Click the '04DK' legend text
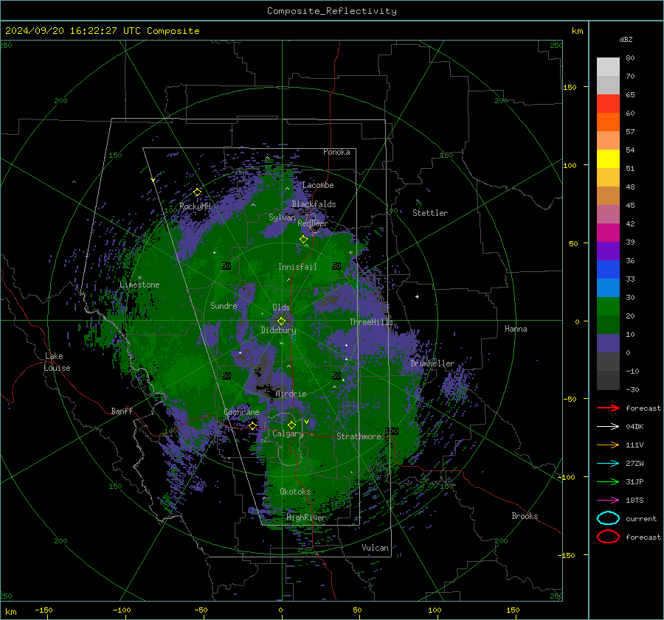This screenshot has width=664, height=620. point(634,427)
